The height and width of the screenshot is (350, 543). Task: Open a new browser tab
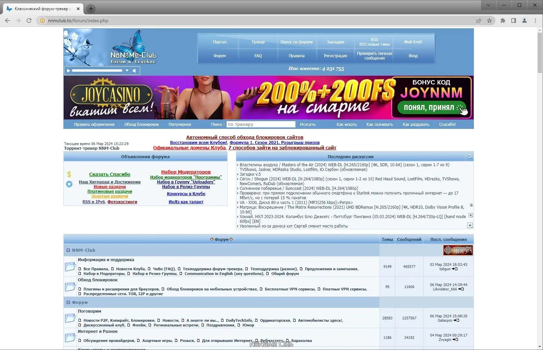(91, 9)
